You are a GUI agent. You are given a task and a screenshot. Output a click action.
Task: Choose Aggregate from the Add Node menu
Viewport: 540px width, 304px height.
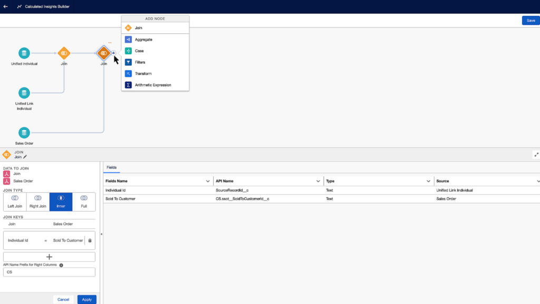pos(156,40)
